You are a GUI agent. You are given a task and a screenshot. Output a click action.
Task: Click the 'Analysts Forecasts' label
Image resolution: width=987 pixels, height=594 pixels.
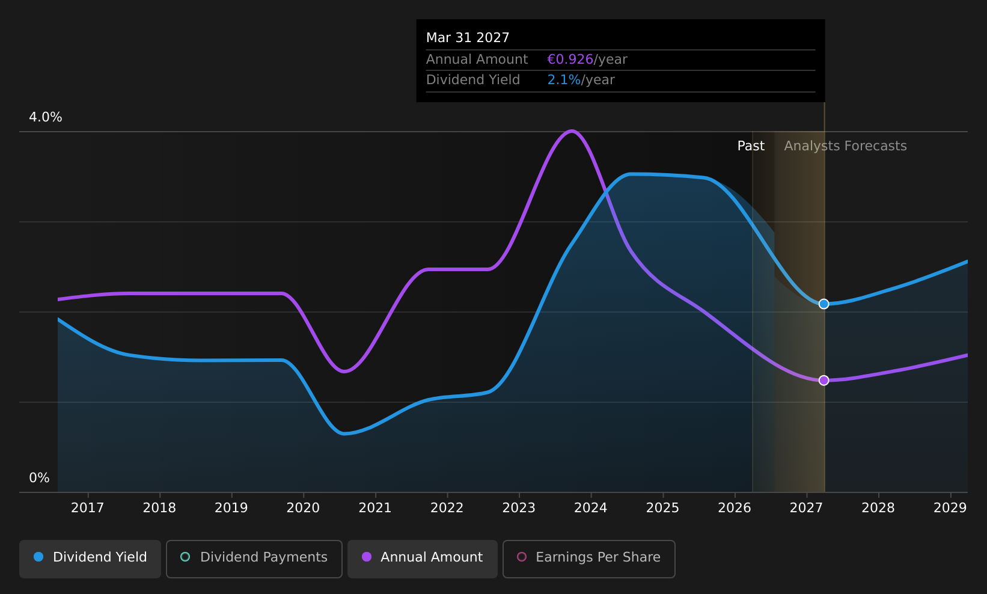845,146
